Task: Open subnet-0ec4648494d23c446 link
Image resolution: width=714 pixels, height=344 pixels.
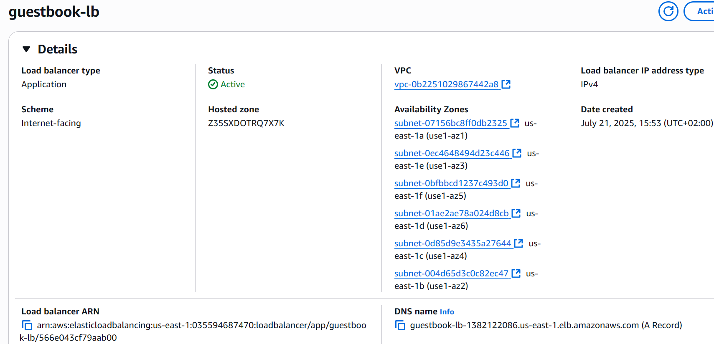Action: [452, 153]
